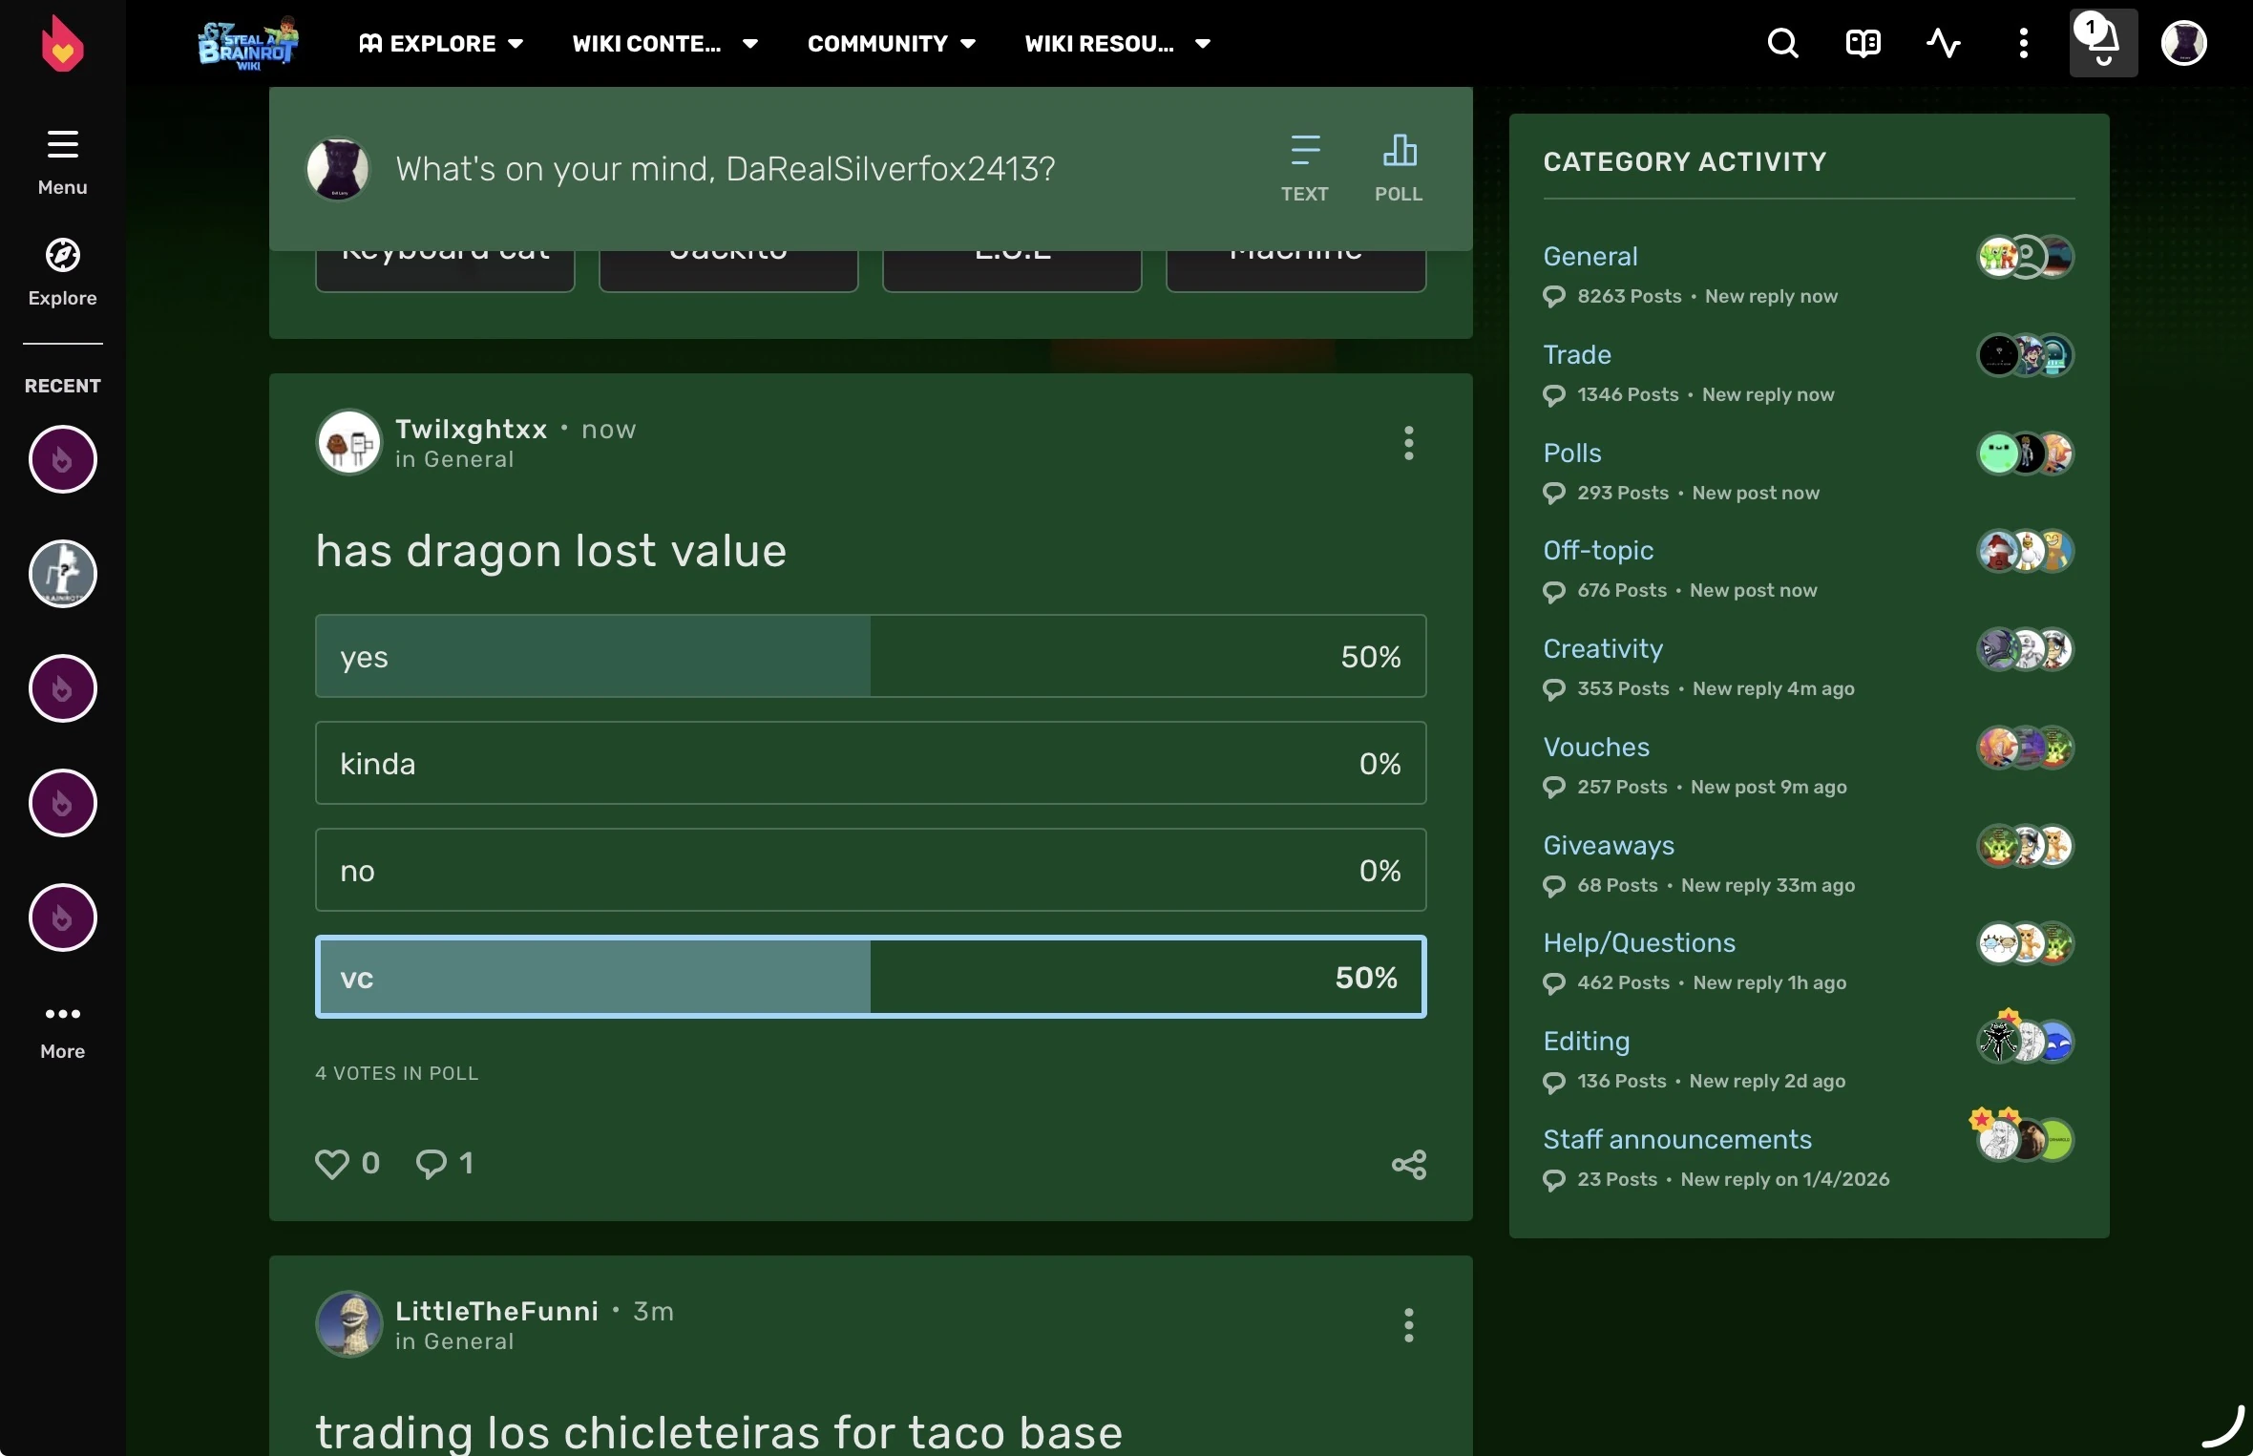This screenshot has width=2253, height=1456.
Task: Expand the Community dropdown
Action: pos(891,43)
